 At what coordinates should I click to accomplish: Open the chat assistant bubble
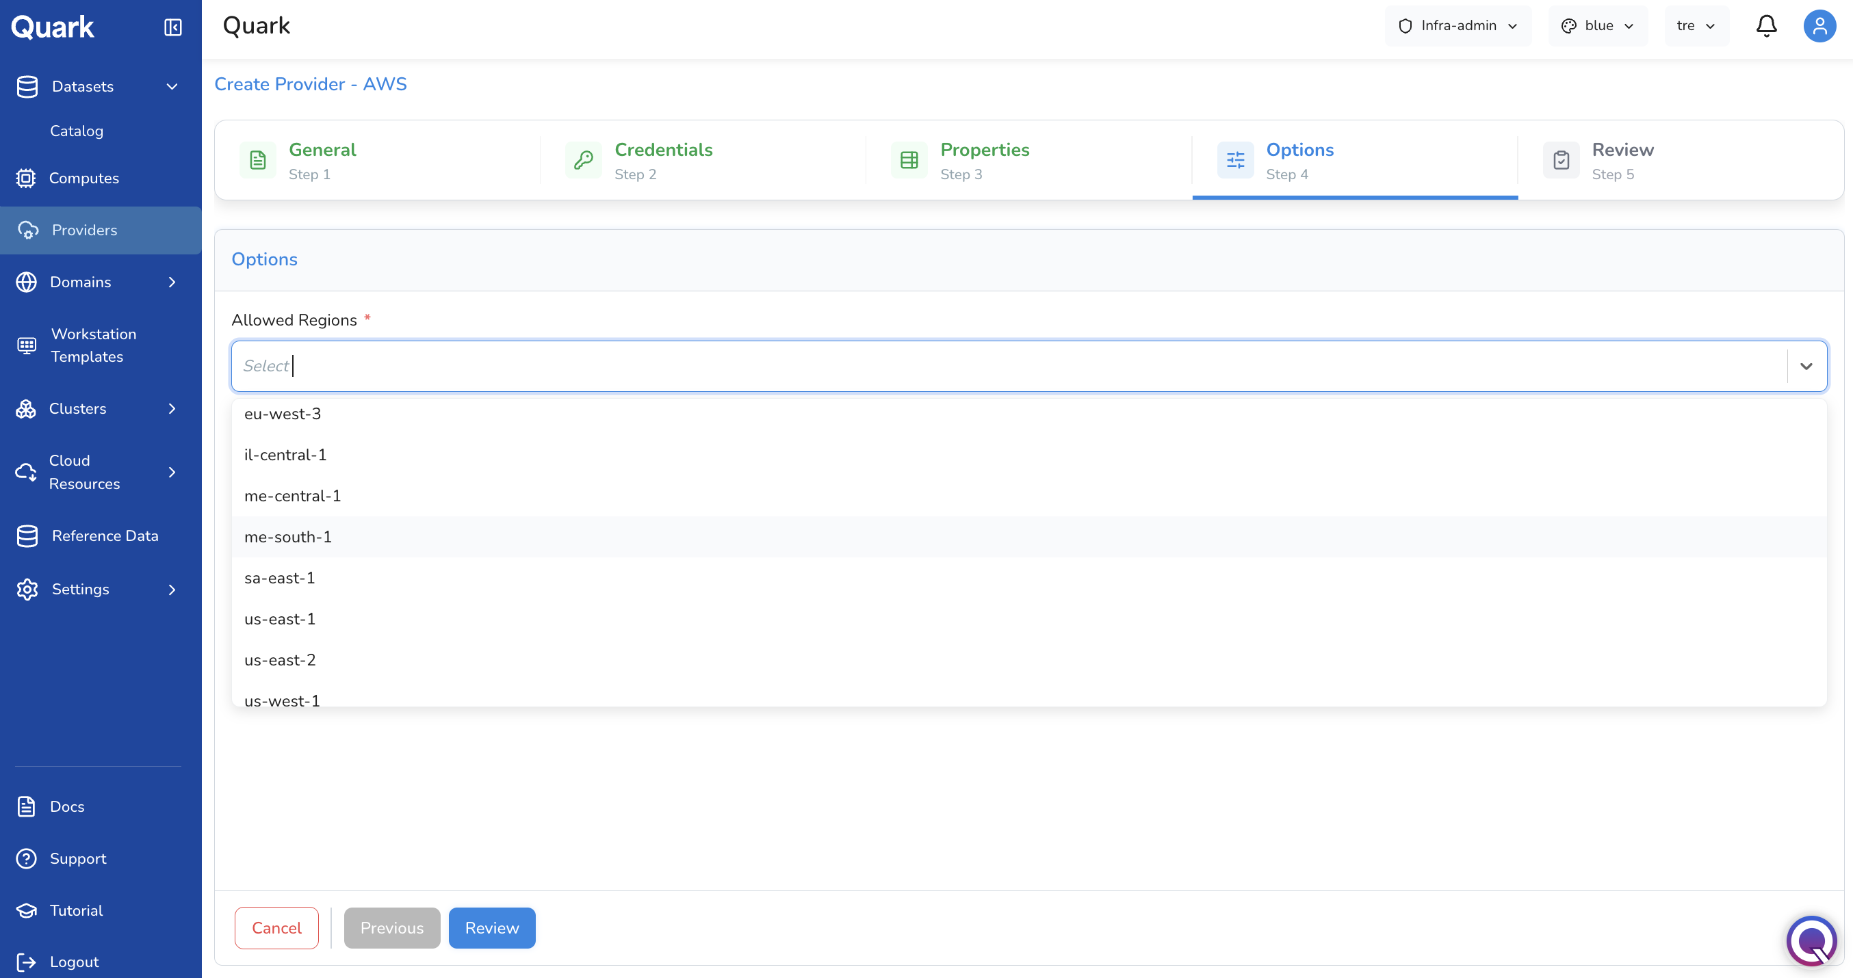click(x=1811, y=940)
